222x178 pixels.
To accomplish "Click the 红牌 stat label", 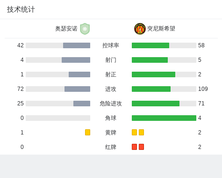I will (111, 147).
